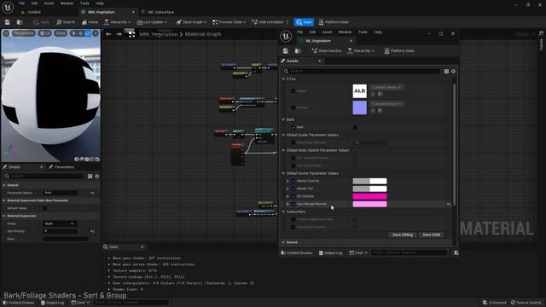
Task: Toggle the Albedo Tint override checkbox
Action: pos(293,188)
